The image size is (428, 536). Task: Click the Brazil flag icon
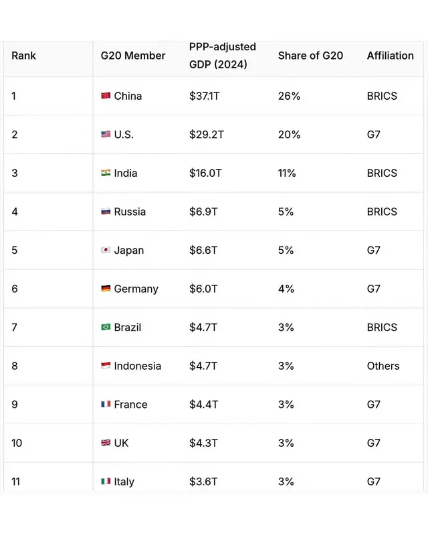(106, 327)
